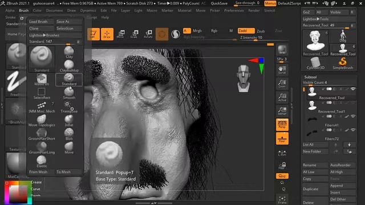Toggle local symmetry (L.Sym)

[x=282, y=153]
